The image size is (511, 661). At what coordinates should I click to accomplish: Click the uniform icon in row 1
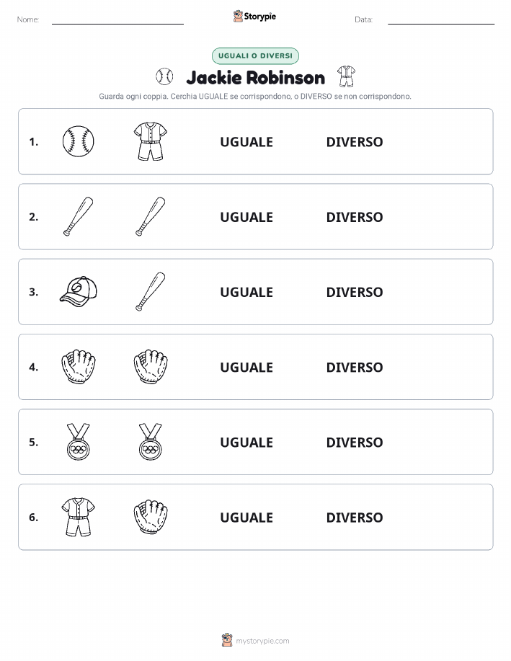tap(151, 141)
